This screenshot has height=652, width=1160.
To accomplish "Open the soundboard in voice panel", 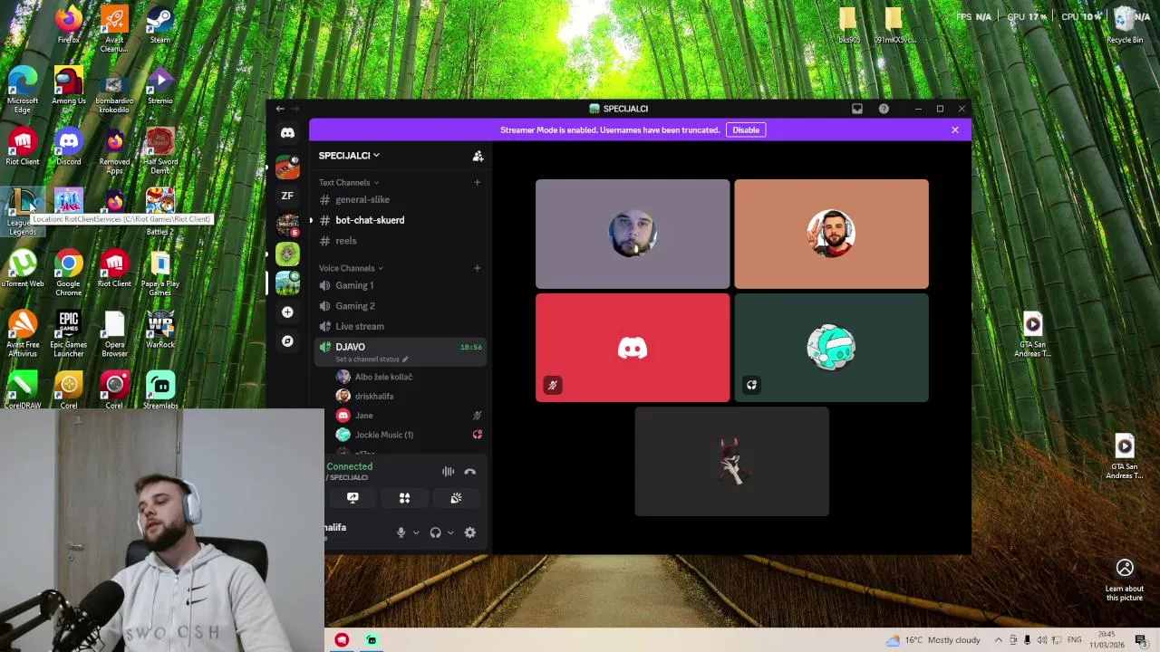I will click(x=456, y=498).
